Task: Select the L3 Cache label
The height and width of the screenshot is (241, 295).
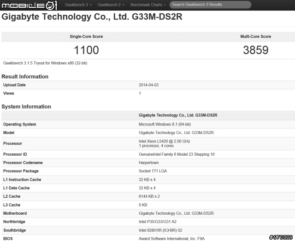Action: click(x=12, y=205)
